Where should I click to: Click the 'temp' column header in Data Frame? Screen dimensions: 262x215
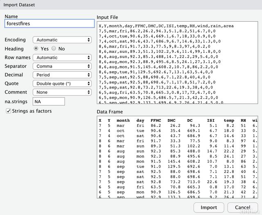pyautogui.click(x=229, y=120)
